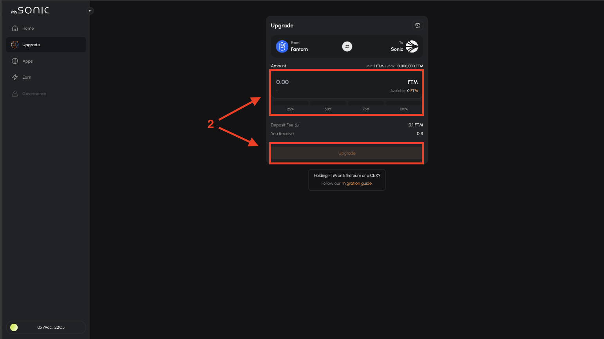This screenshot has width=604, height=339.
Task: Collapse the sidebar with the arrow toggle
Action: pyautogui.click(x=90, y=11)
